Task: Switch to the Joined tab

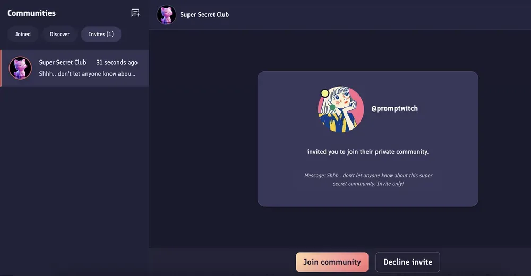Action: (x=23, y=34)
